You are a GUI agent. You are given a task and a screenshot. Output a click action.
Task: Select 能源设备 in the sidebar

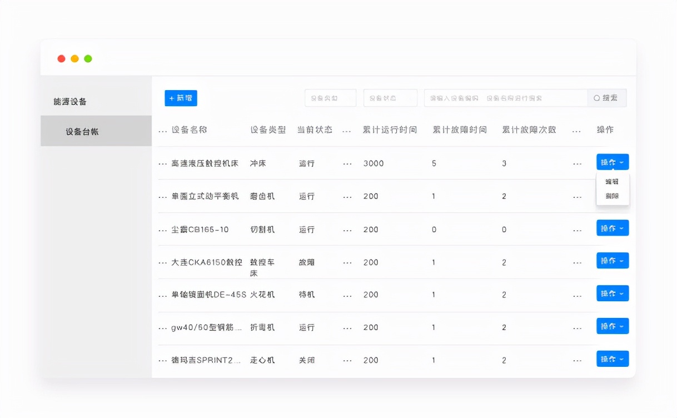point(70,102)
